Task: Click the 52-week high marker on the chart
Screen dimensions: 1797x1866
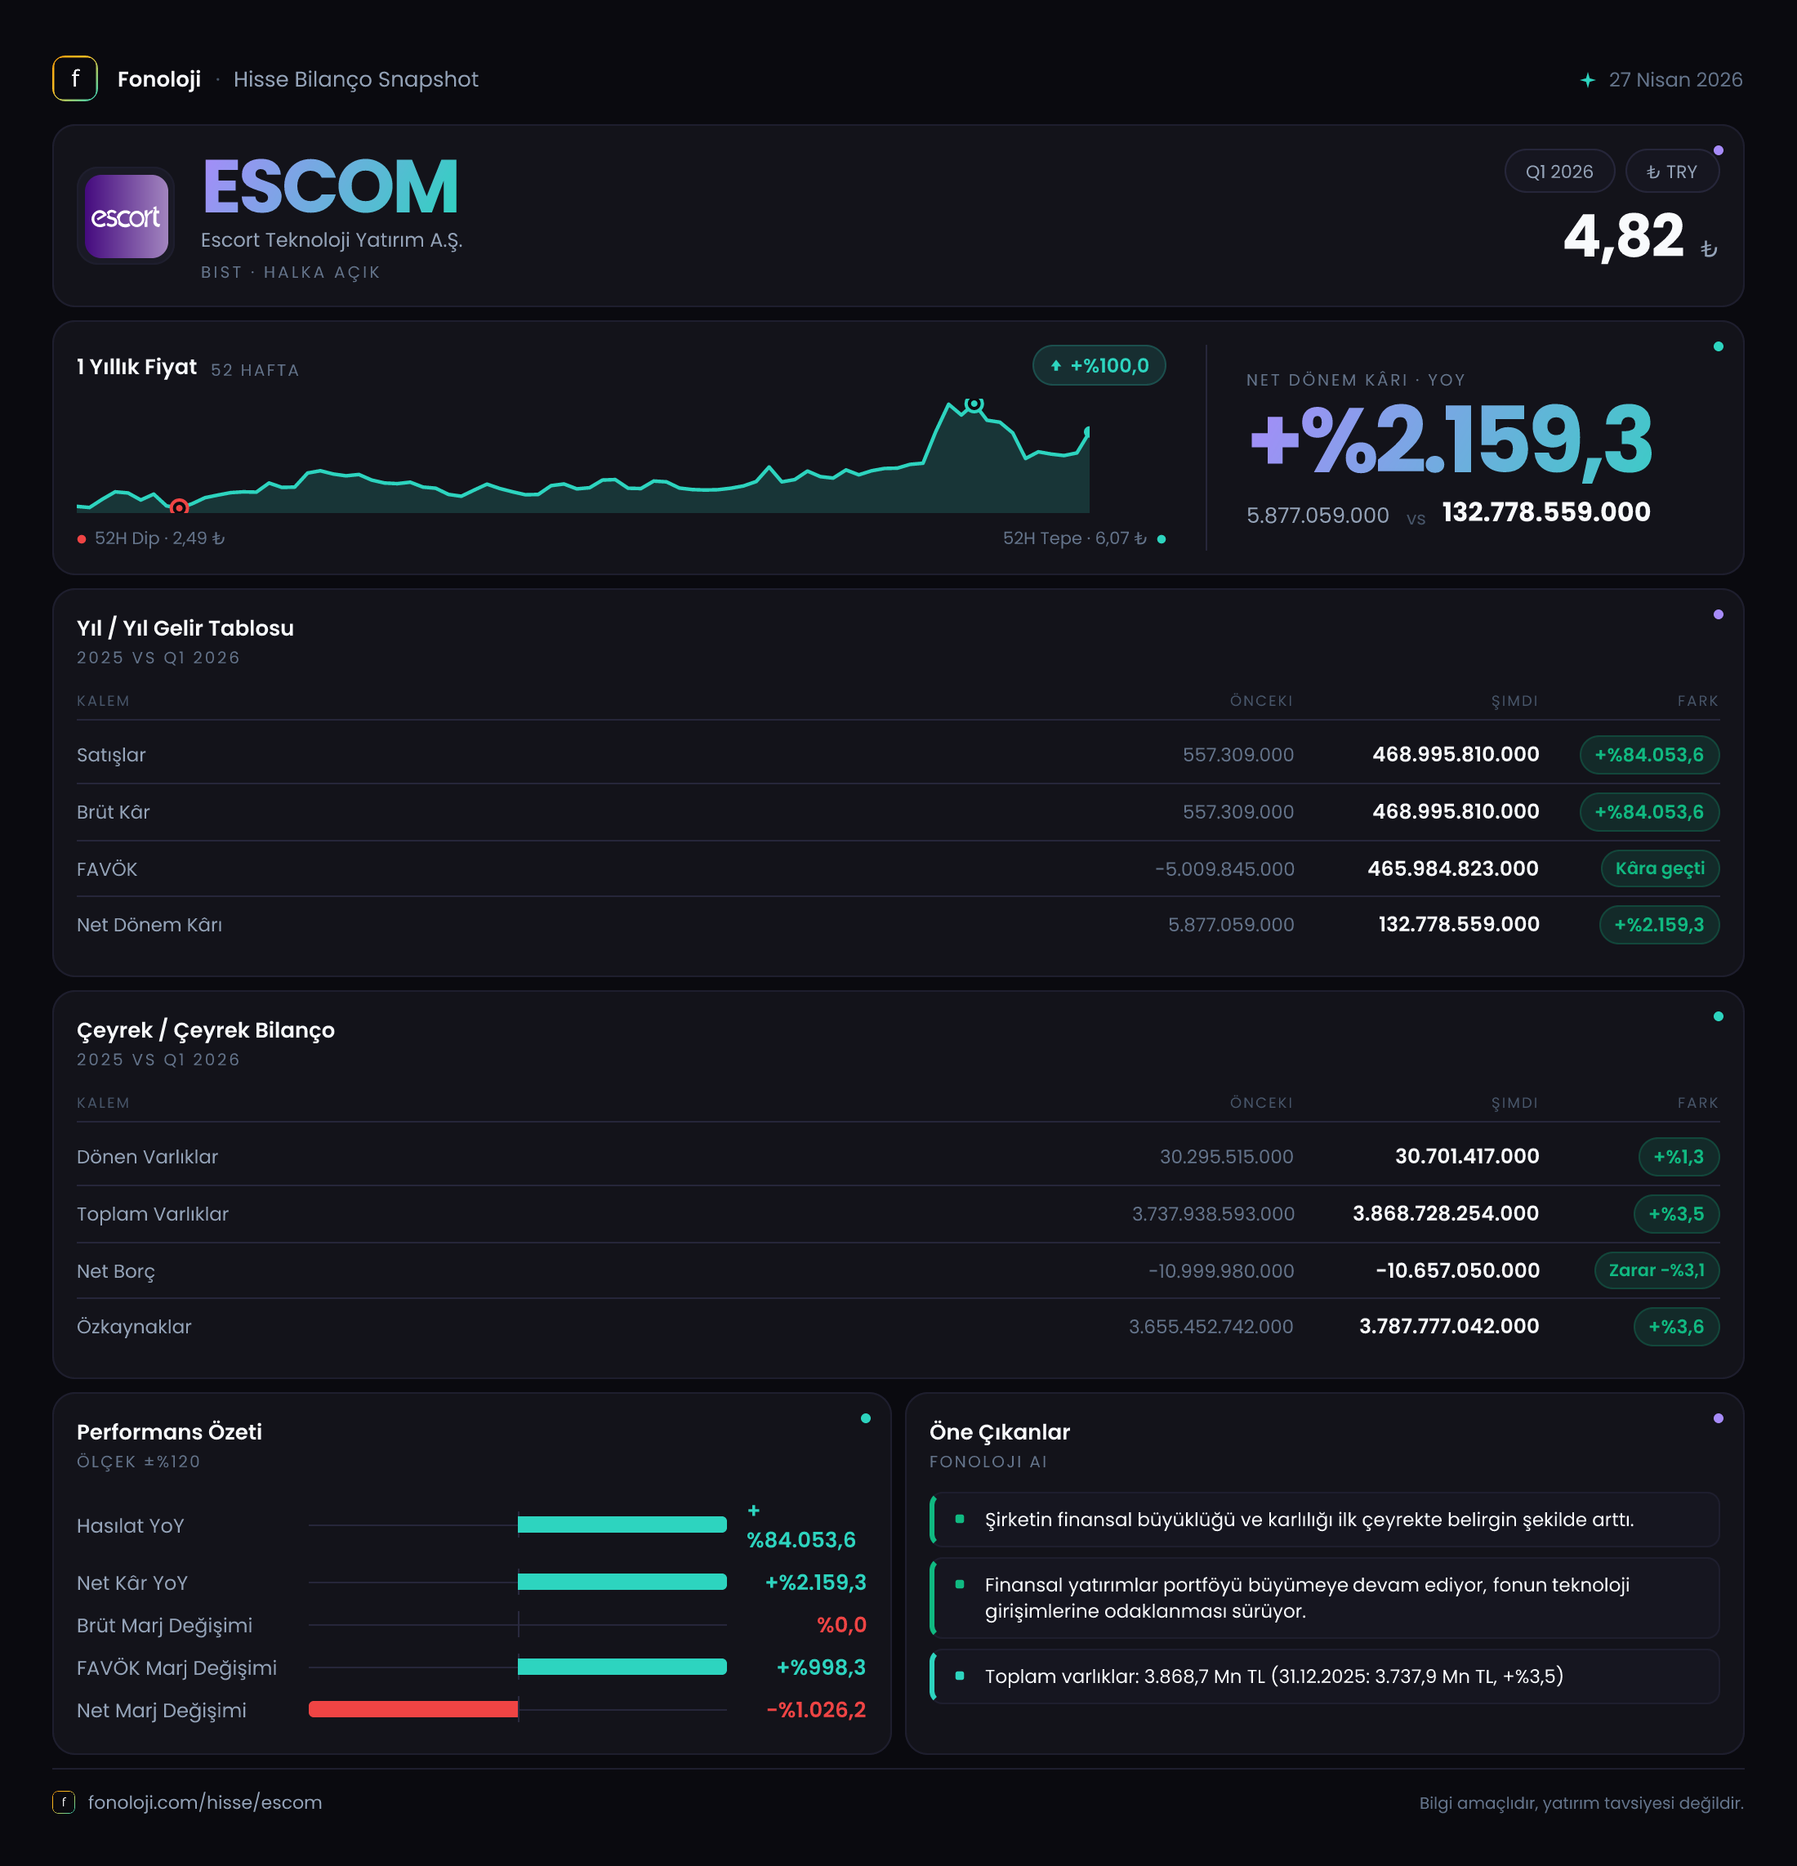Action: [x=974, y=404]
